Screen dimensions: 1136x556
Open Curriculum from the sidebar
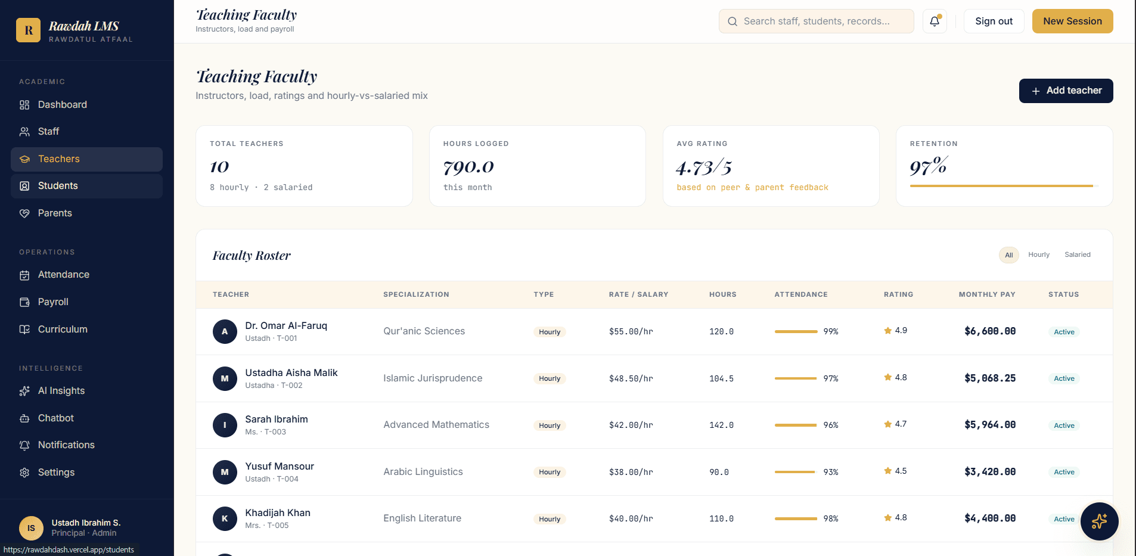86,330
